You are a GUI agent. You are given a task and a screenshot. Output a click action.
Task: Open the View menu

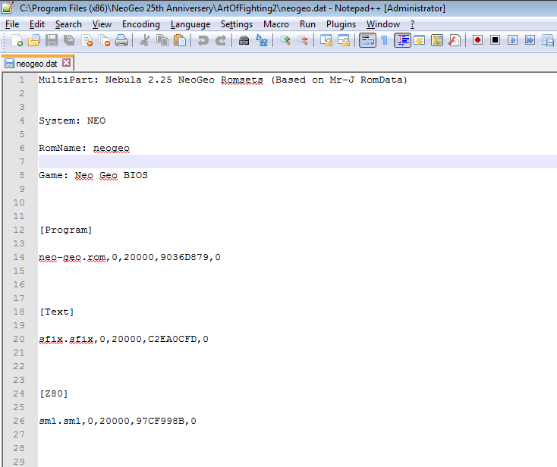click(102, 24)
